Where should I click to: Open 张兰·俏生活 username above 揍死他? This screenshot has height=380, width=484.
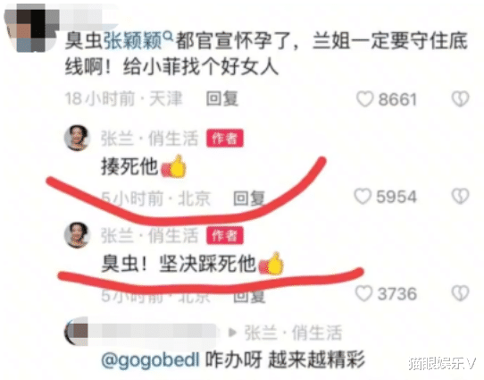(149, 139)
